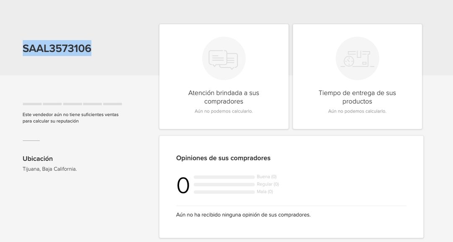Viewport: 453px width, 242px height.
Task: Click the delivery time package icon
Action: [357, 59]
